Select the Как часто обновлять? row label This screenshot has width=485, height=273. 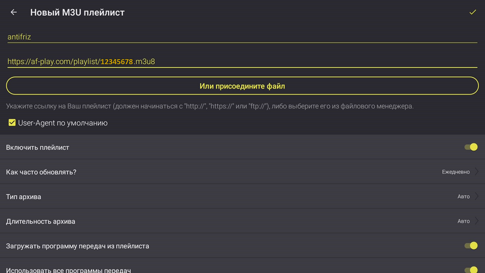(x=41, y=172)
